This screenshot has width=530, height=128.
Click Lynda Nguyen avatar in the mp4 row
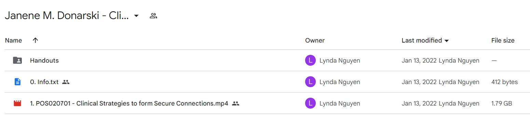[310, 103]
